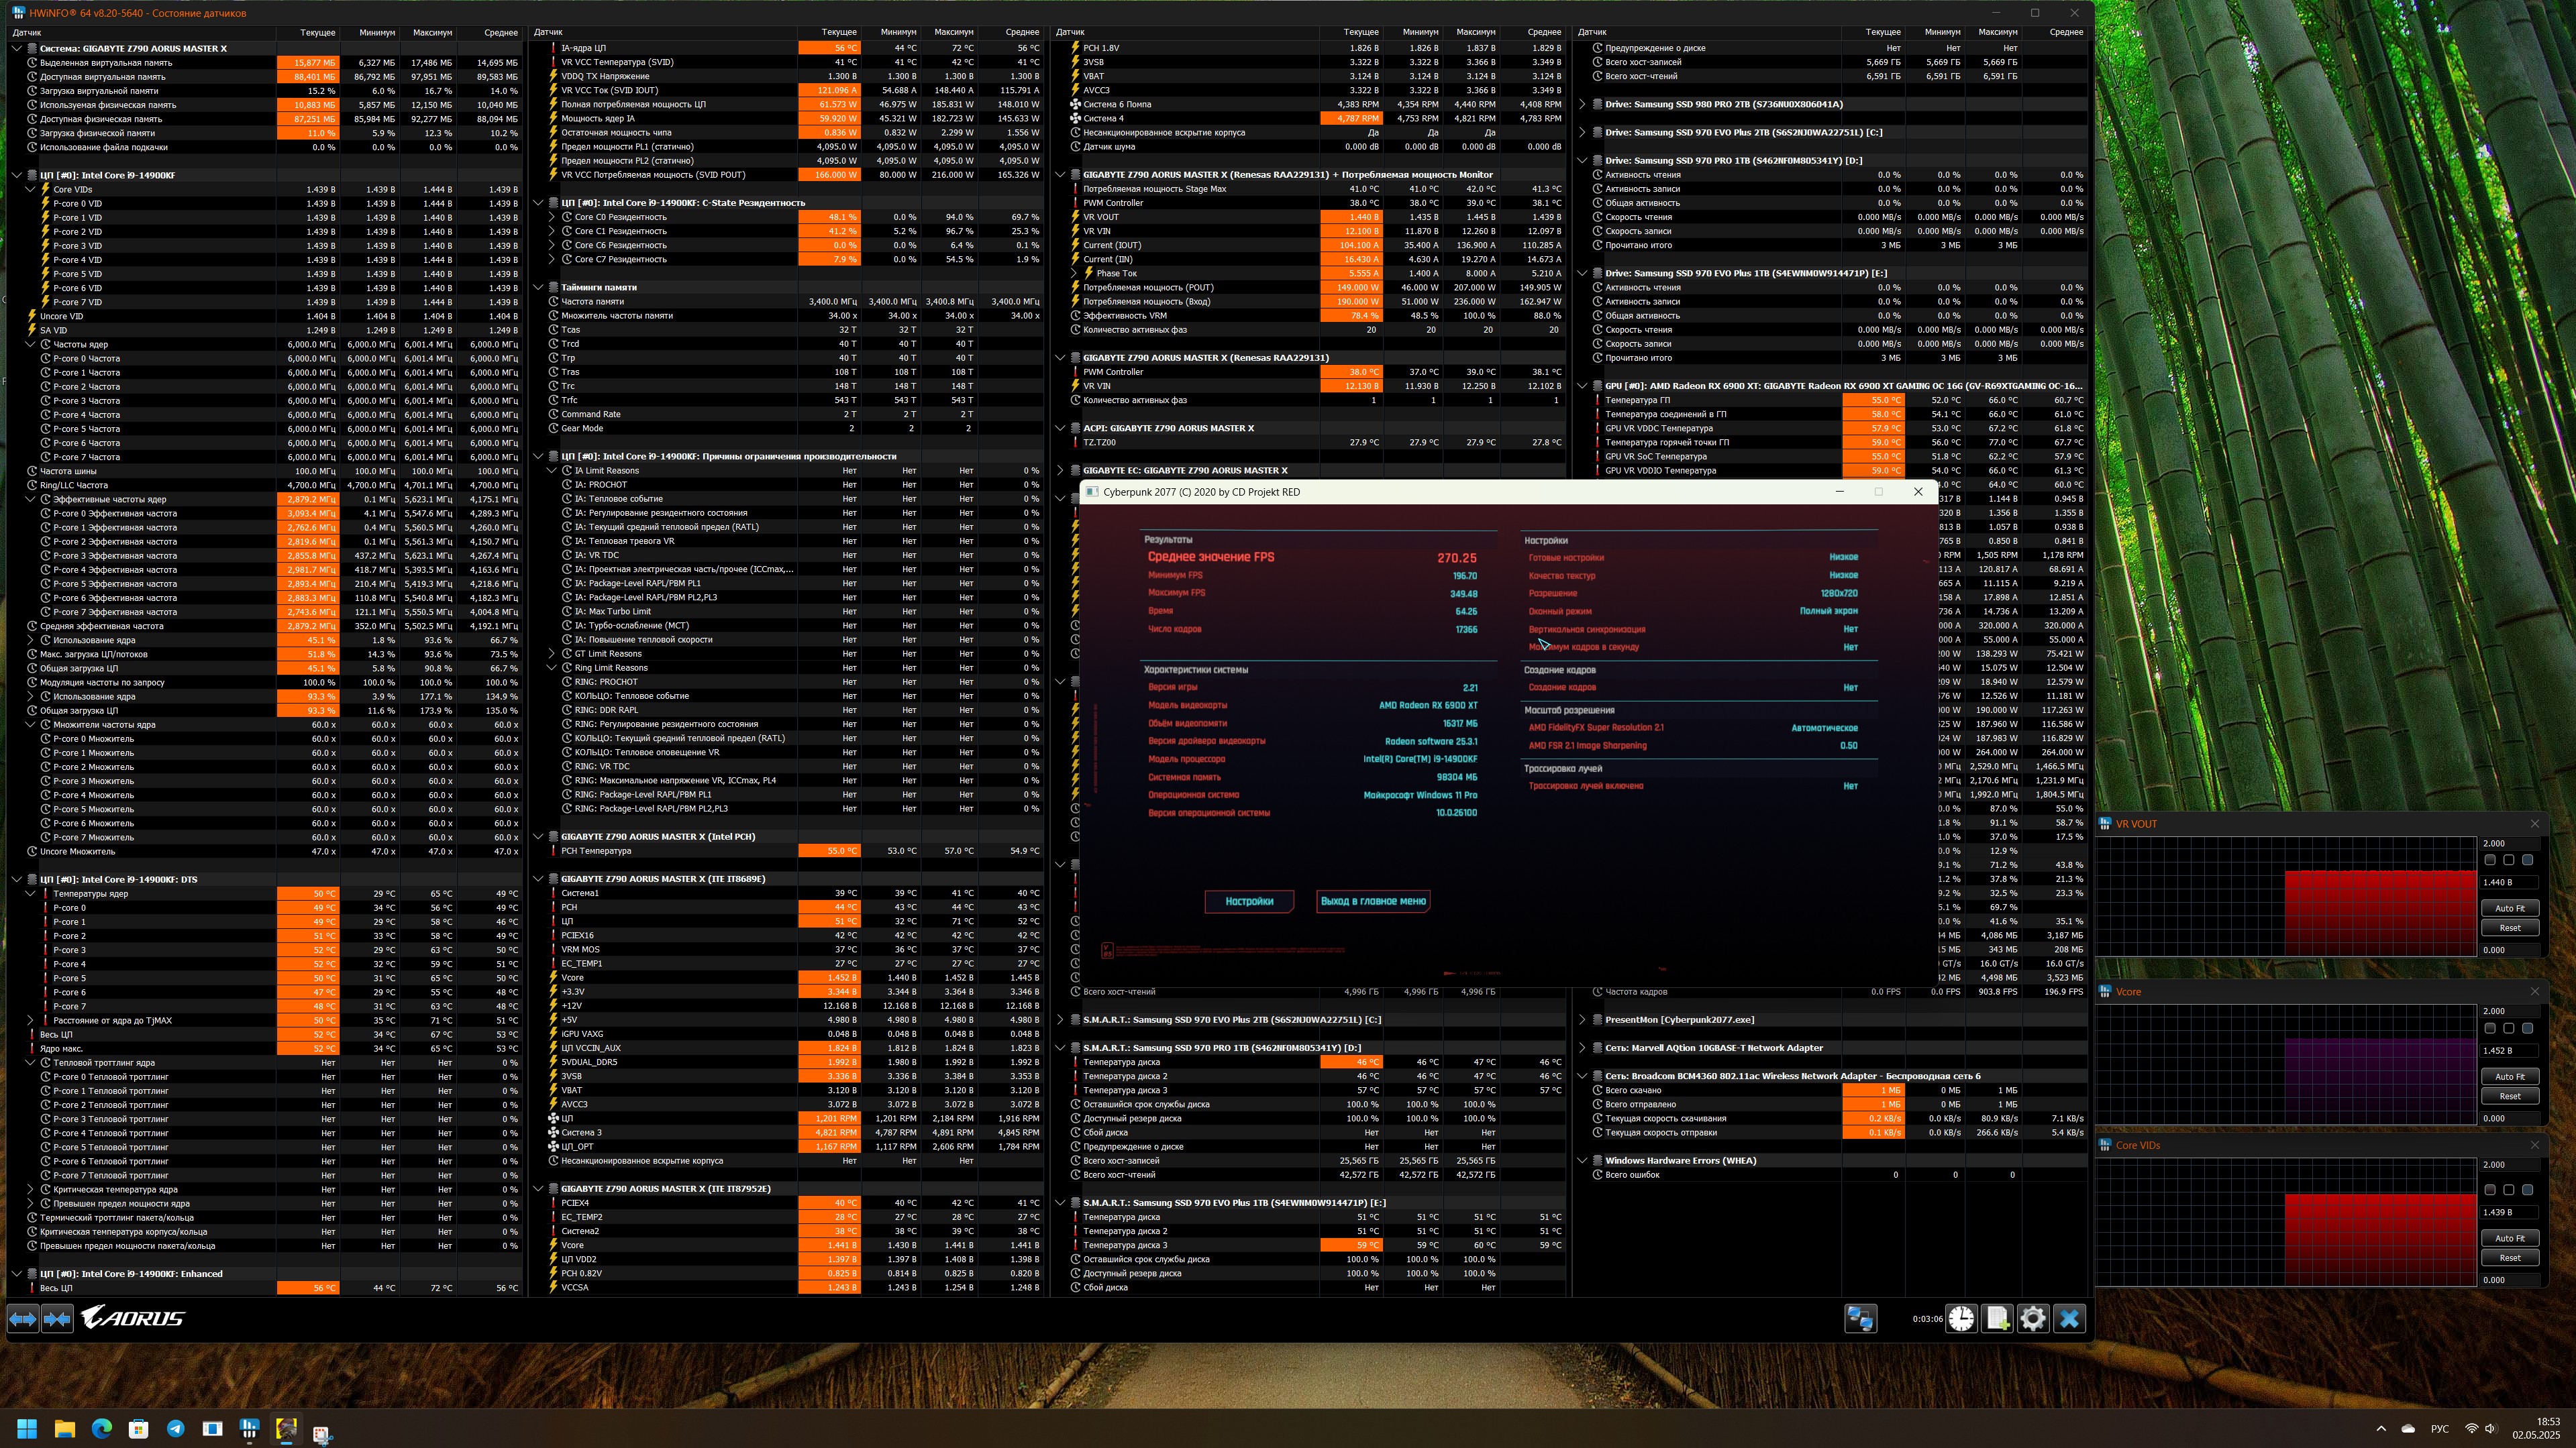Toggle third box in Core VIDs graph
The image size is (2576, 1448).
pyautogui.click(x=2527, y=1189)
